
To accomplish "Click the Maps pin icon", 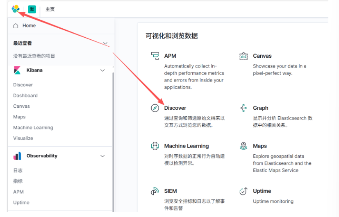I will pyautogui.click(x=243, y=146).
